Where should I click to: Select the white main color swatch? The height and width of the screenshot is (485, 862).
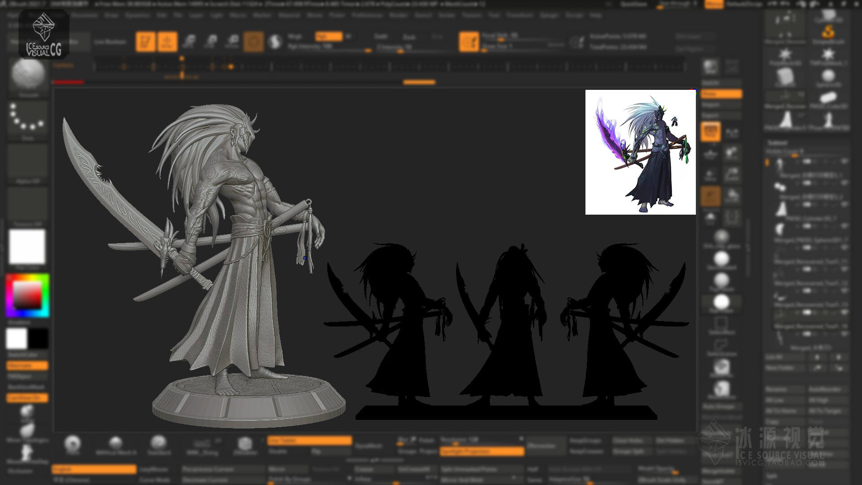click(x=17, y=339)
